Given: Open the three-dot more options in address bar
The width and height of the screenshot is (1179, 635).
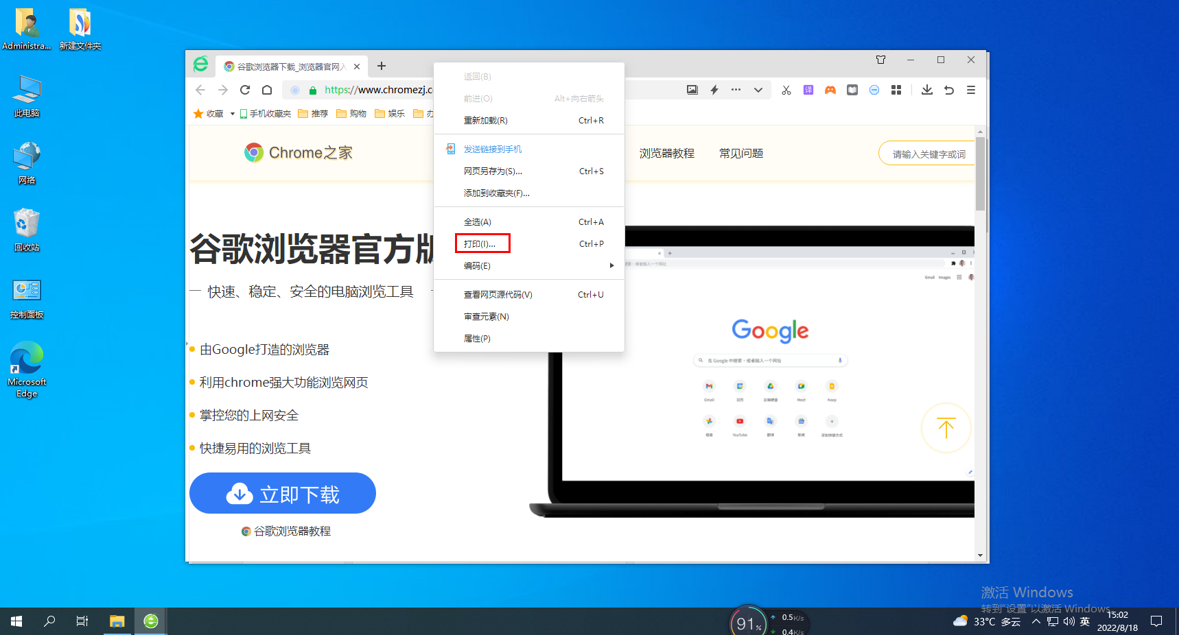Looking at the screenshot, I should pyautogui.click(x=736, y=90).
